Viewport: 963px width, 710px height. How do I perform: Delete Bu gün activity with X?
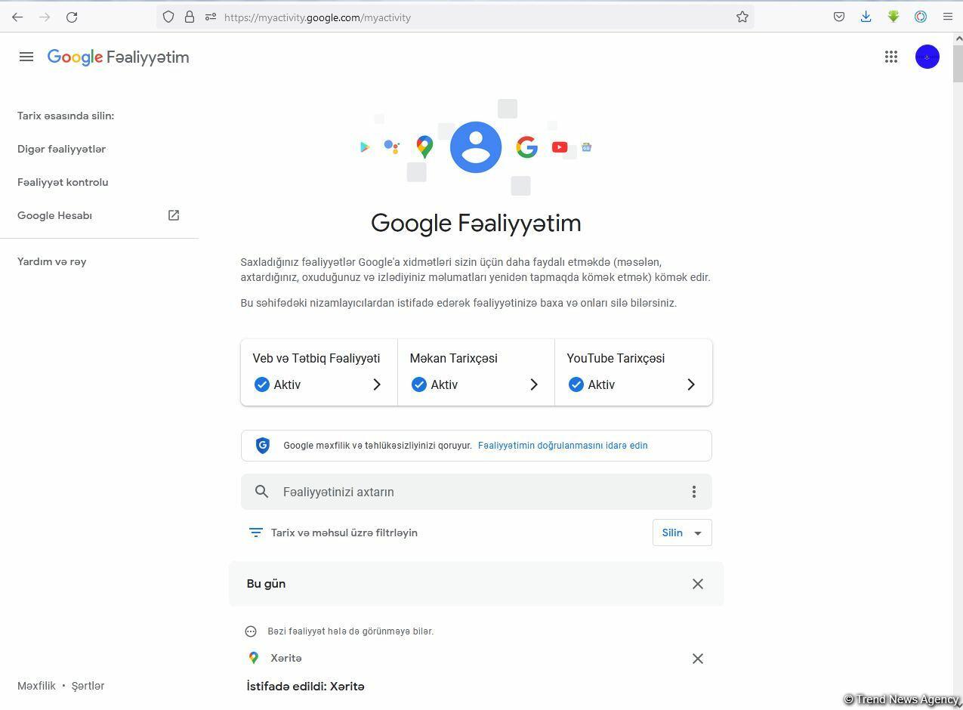(x=698, y=584)
